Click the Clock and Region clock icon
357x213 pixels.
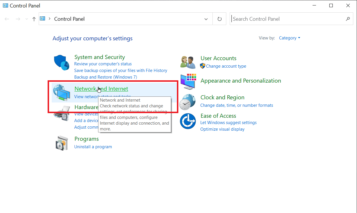[x=188, y=102]
